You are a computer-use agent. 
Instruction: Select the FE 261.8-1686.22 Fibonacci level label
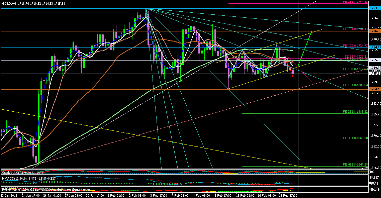point(356,111)
